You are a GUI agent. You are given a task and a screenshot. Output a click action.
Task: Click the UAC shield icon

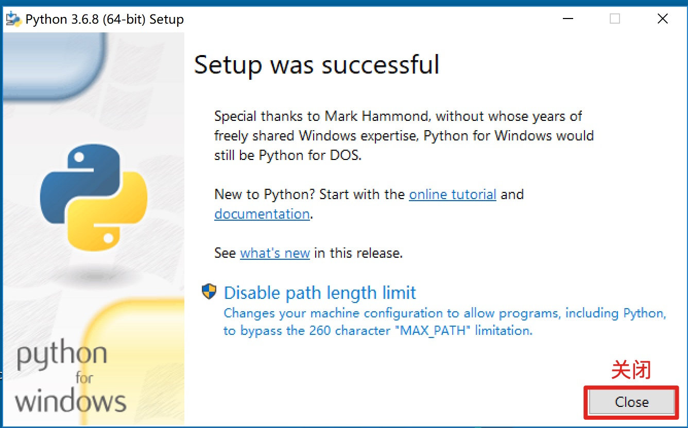(209, 292)
